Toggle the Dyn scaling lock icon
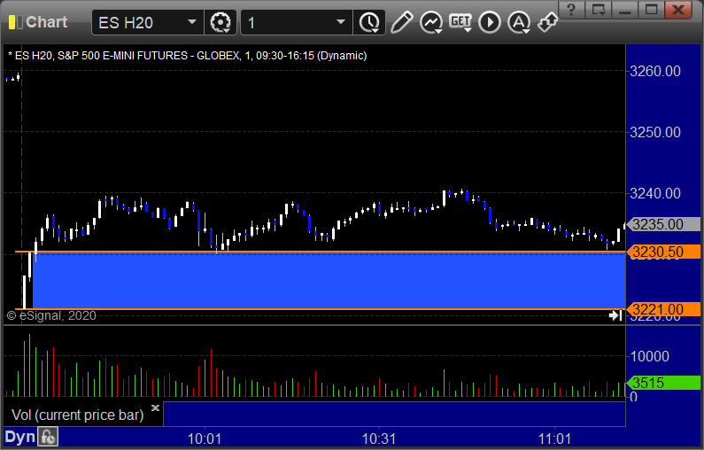The image size is (704, 450). pyautogui.click(x=49, y=437)
